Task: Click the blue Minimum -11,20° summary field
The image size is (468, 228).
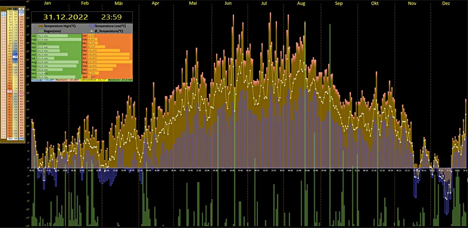Action: pyautogui.click(x=43, y=80)
